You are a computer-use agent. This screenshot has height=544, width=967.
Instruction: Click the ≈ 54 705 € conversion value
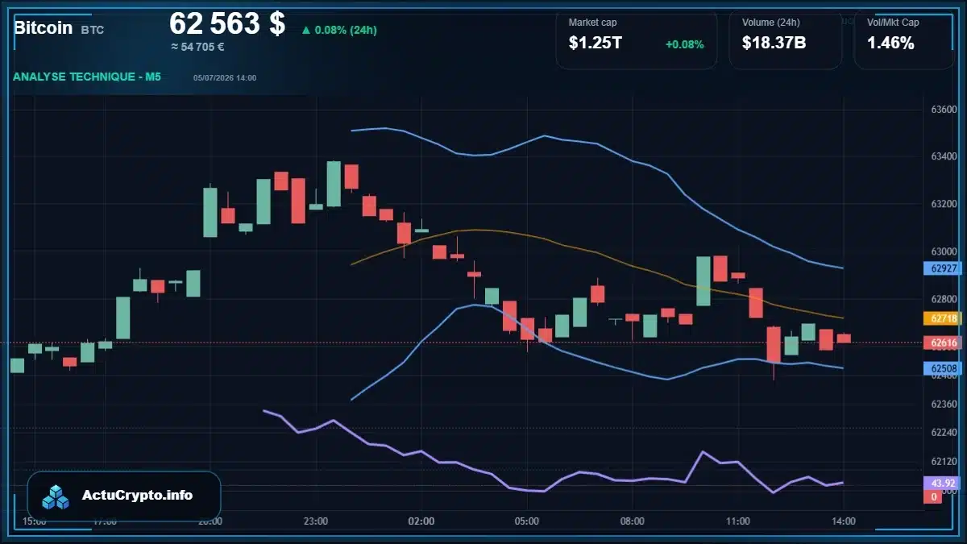tap(197, 47)
